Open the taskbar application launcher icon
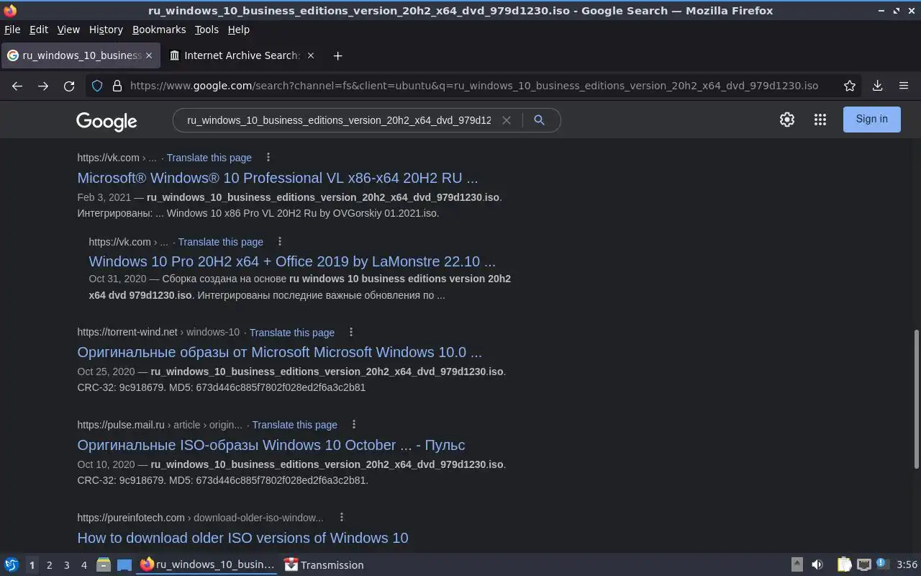The width and height of the screenshot is (921, 576). click(x=12, y=564)
